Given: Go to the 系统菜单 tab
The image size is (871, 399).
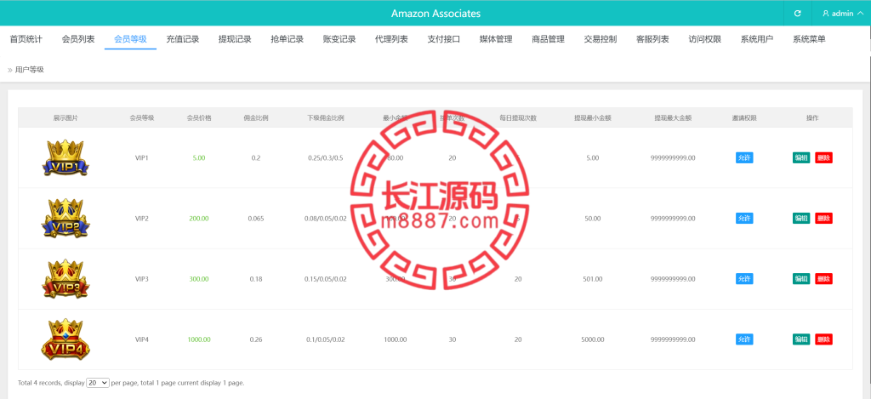Looking at the screenshot, I should pos(810,39).
